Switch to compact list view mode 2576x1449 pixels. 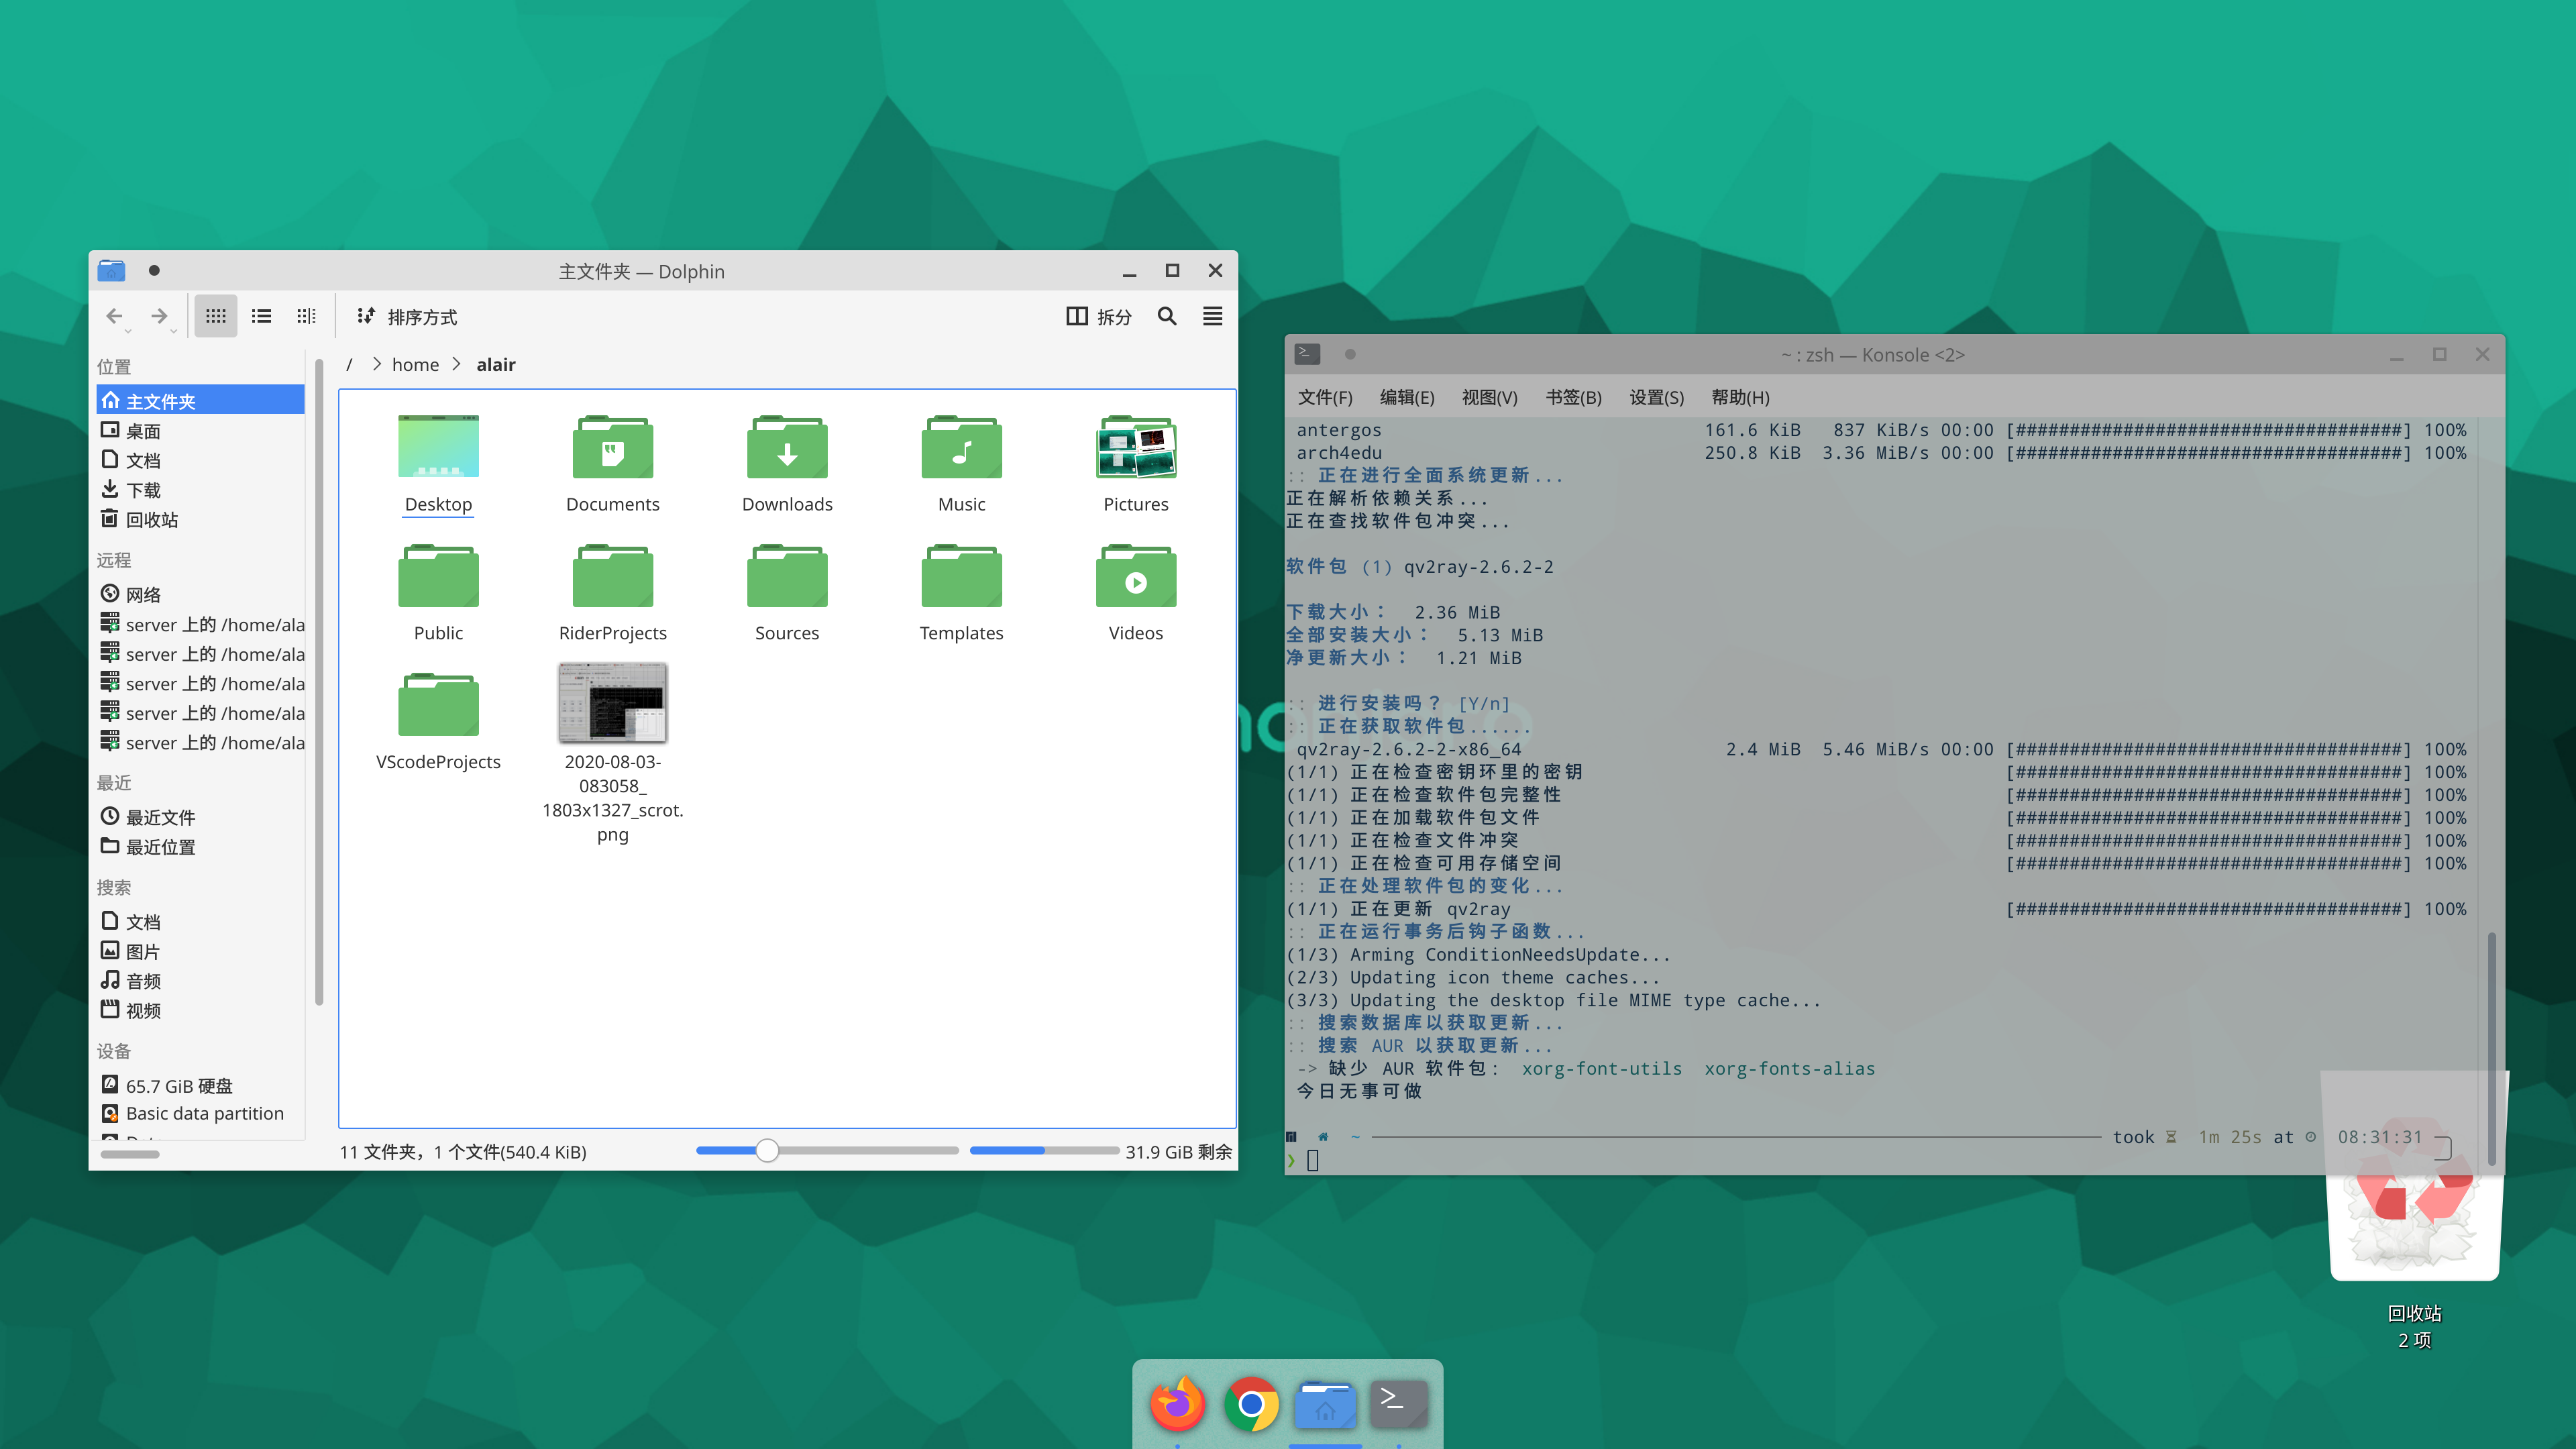(x=261, y=316)
